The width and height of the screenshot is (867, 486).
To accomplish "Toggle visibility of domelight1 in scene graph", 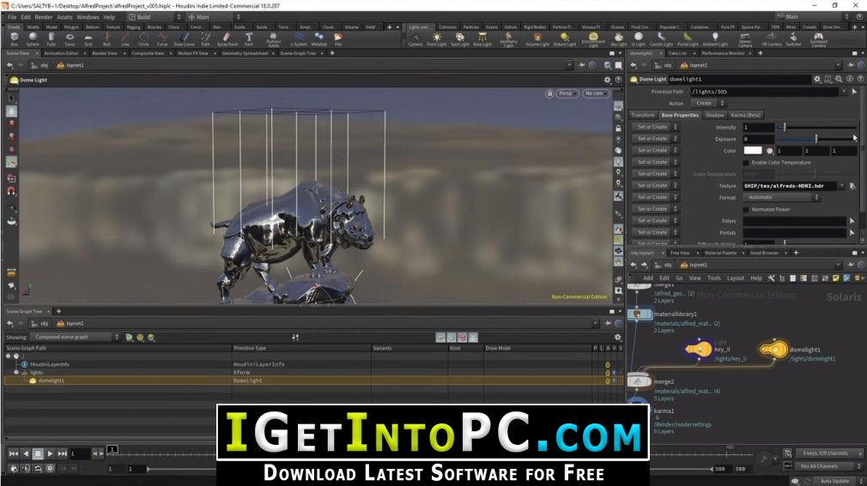I will click(613, 380).
